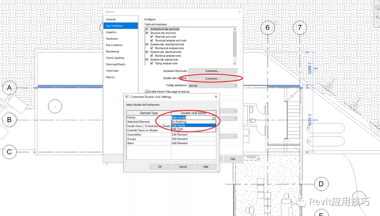The width and height of the screenshot is (380, 216).
Task: Select the Stairs Edit Element action cell
Action: tap(193, 143)
